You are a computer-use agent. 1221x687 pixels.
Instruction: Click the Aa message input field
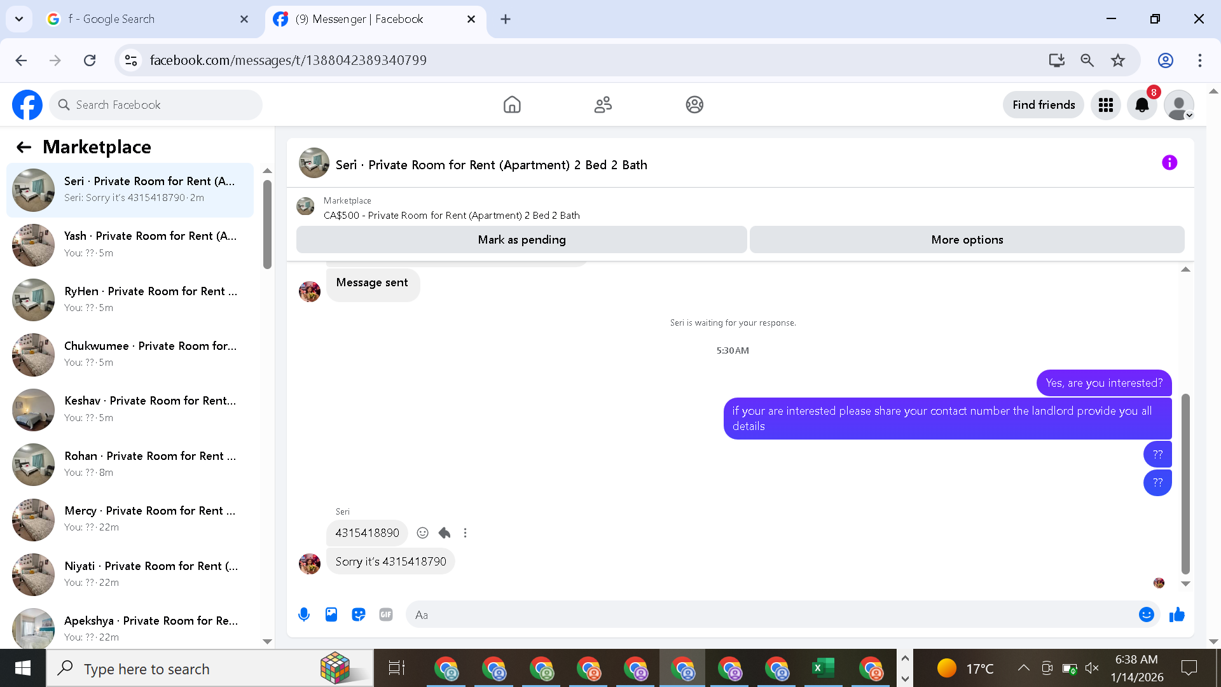tap(769, 614)
